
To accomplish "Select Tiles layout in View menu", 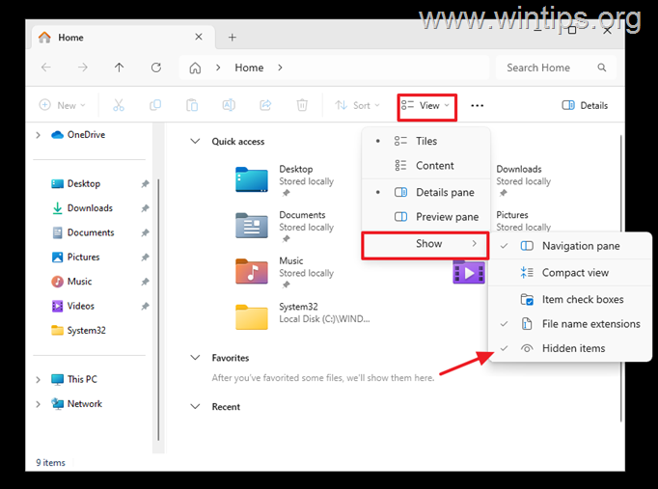I will point(425,141).
